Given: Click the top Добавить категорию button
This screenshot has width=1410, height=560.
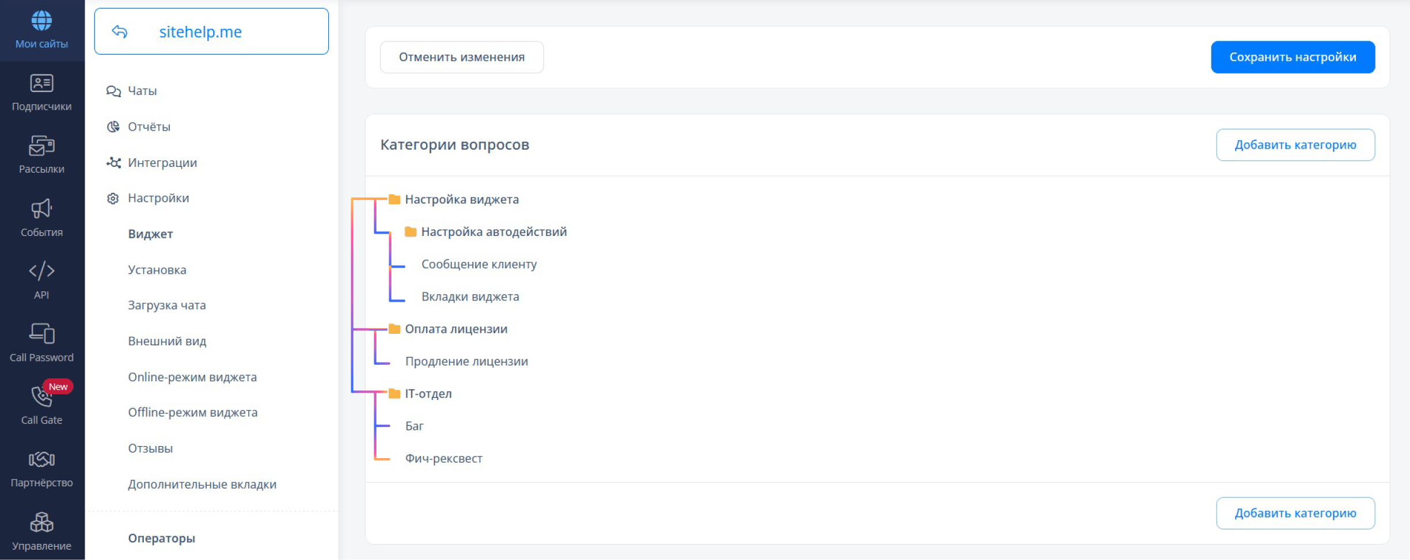Looking at the screenshot, I should click(x=1295, y=145).
